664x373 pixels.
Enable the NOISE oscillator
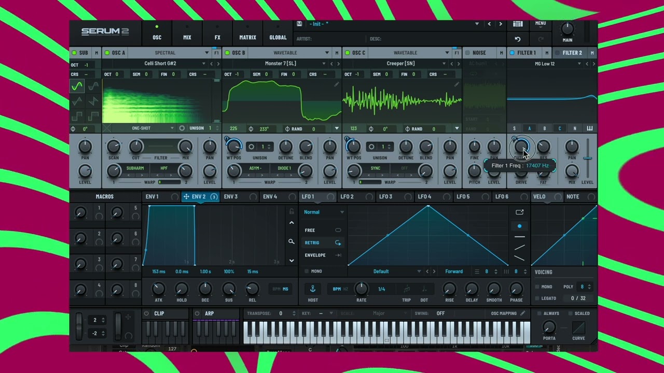click(467, 53)
